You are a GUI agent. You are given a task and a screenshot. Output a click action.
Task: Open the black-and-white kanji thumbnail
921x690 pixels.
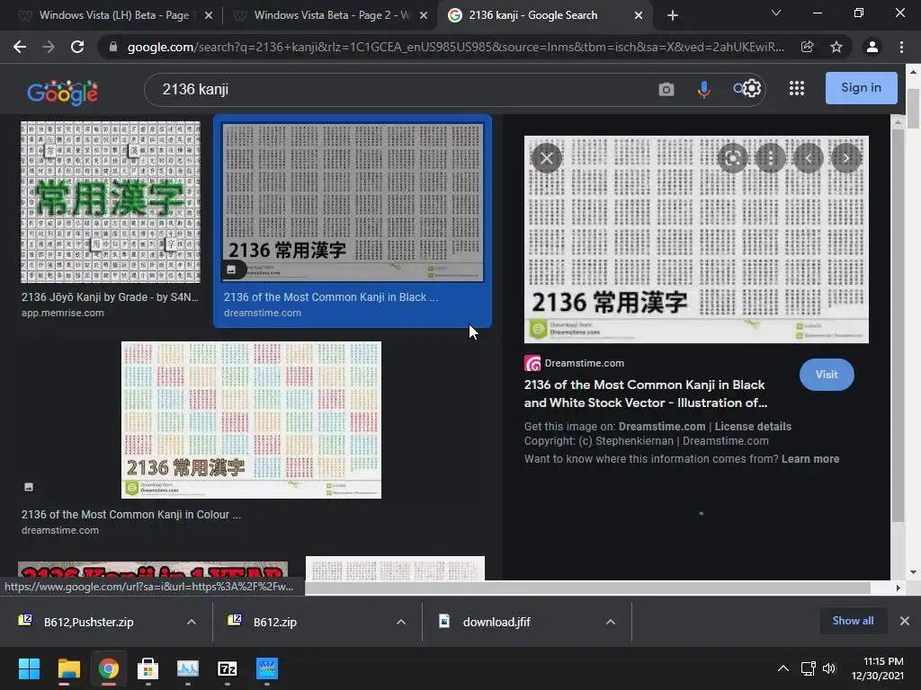point(353,202)
